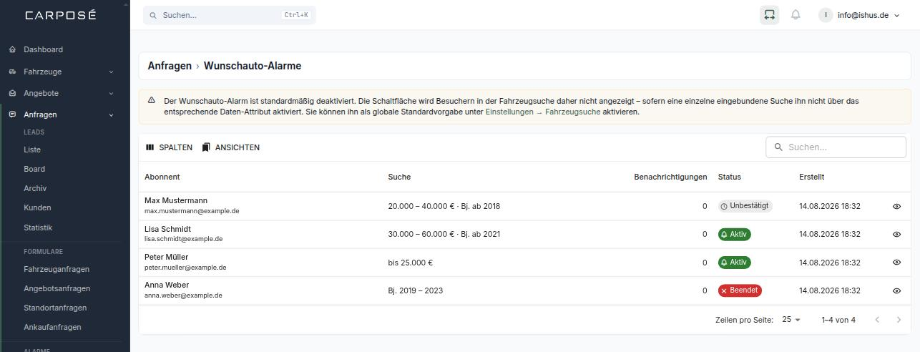The width and height of the screenshot is (920, 352).
Task: Focus the global Suchen field
Action: coord(230,15)
